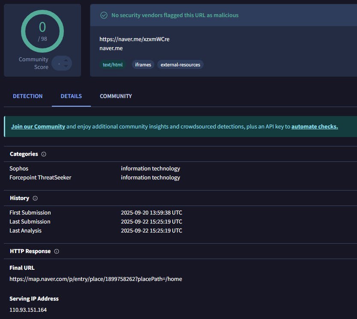Click the iframes tag
Screen dimensions: 357x319
point(143,65)
